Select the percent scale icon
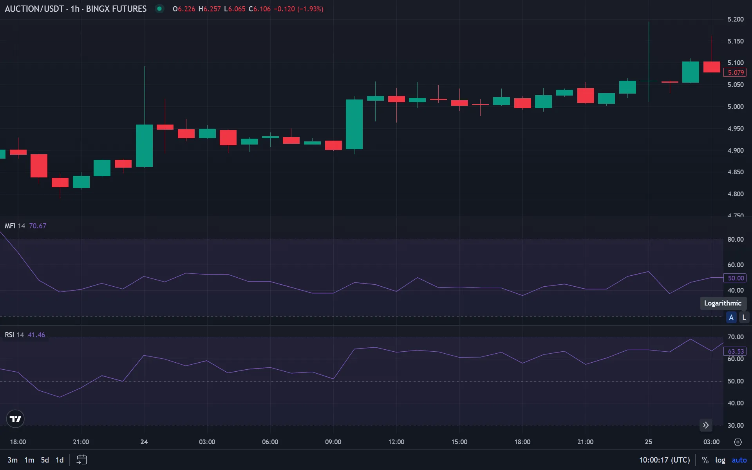 (706, 460)
